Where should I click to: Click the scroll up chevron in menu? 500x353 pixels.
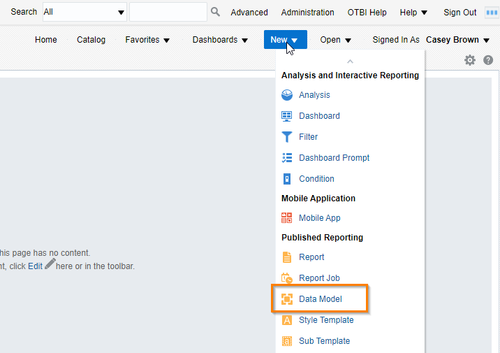pyautogui.click(x=350, y=62)
